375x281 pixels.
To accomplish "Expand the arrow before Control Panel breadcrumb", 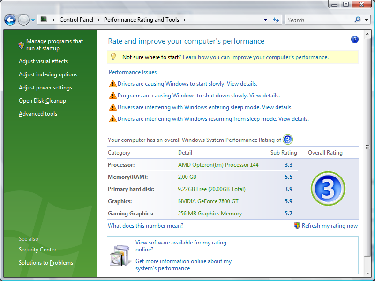I will [x=54, y=20].
